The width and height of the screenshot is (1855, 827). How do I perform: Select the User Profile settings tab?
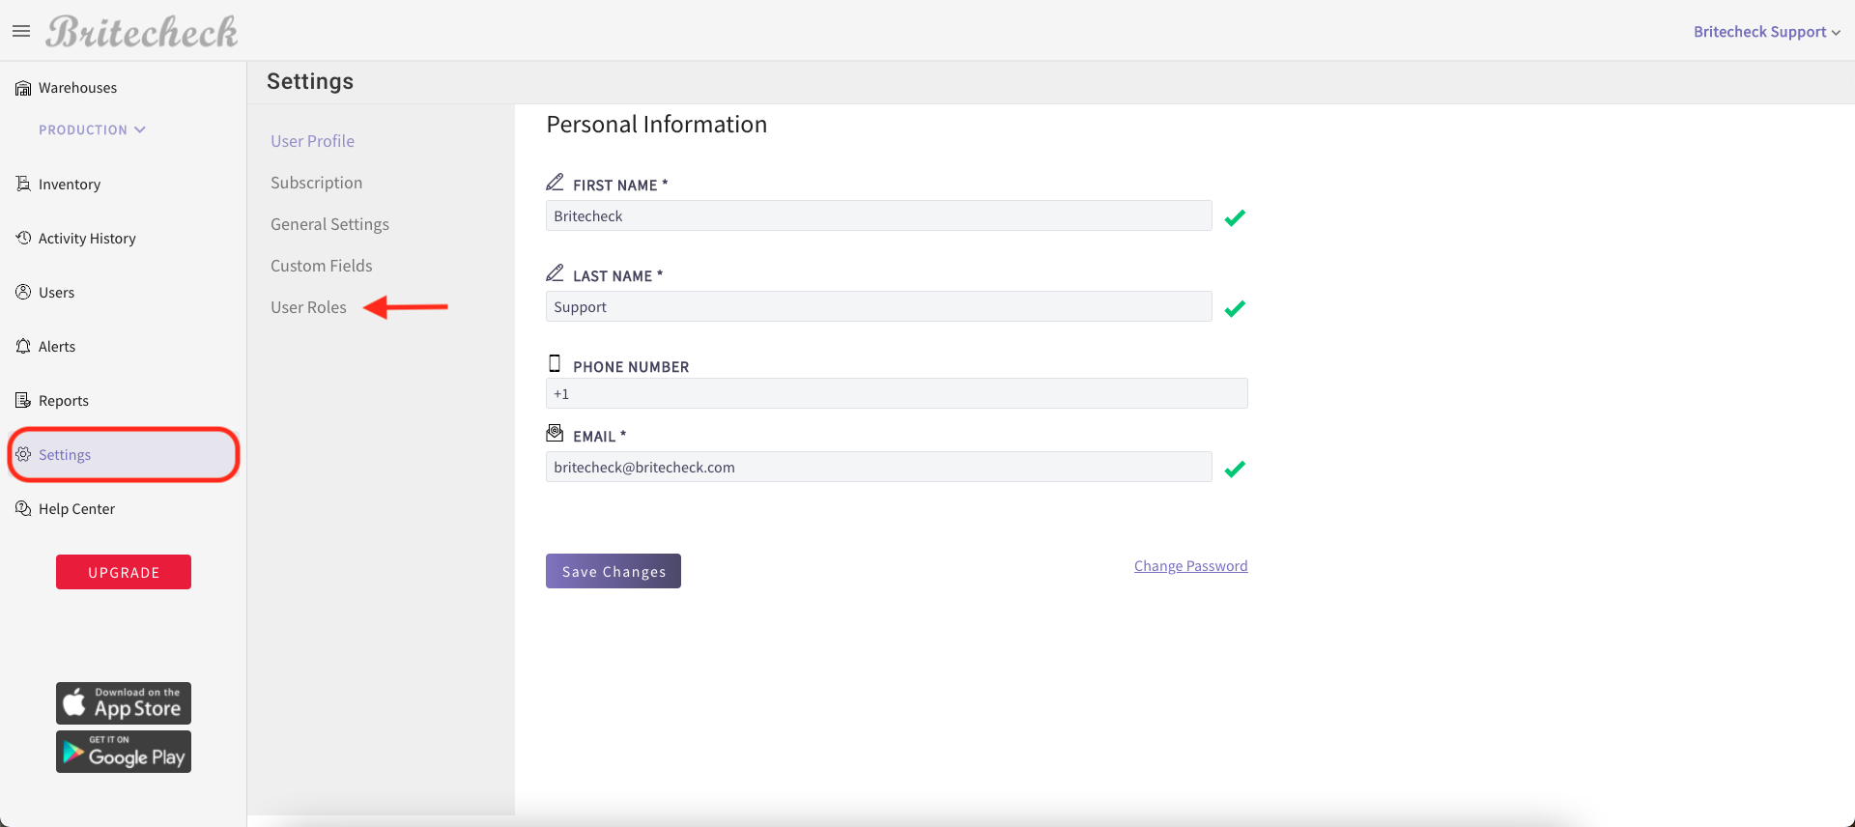pyautogui.click(x=312, y=141)
